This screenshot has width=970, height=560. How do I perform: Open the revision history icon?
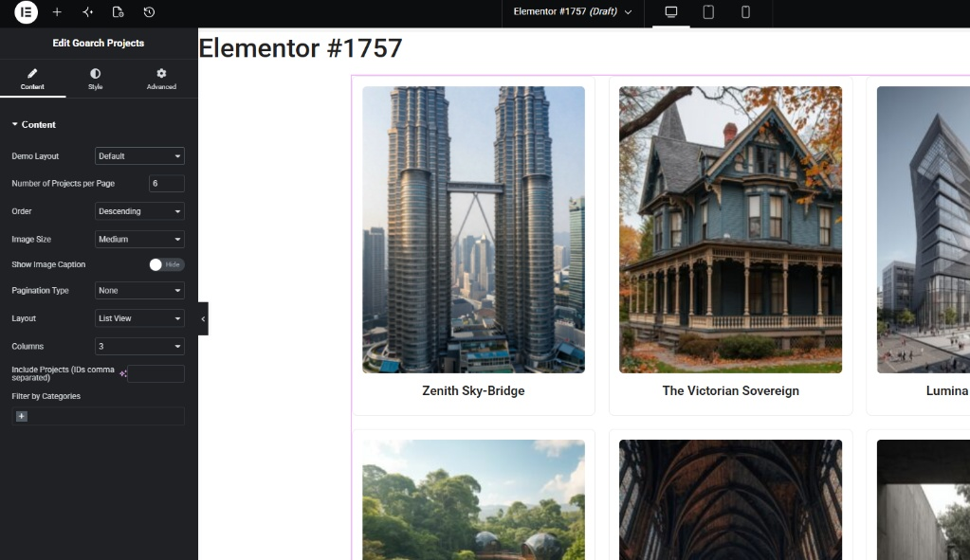pyautogui.click(x=149, y=11)
